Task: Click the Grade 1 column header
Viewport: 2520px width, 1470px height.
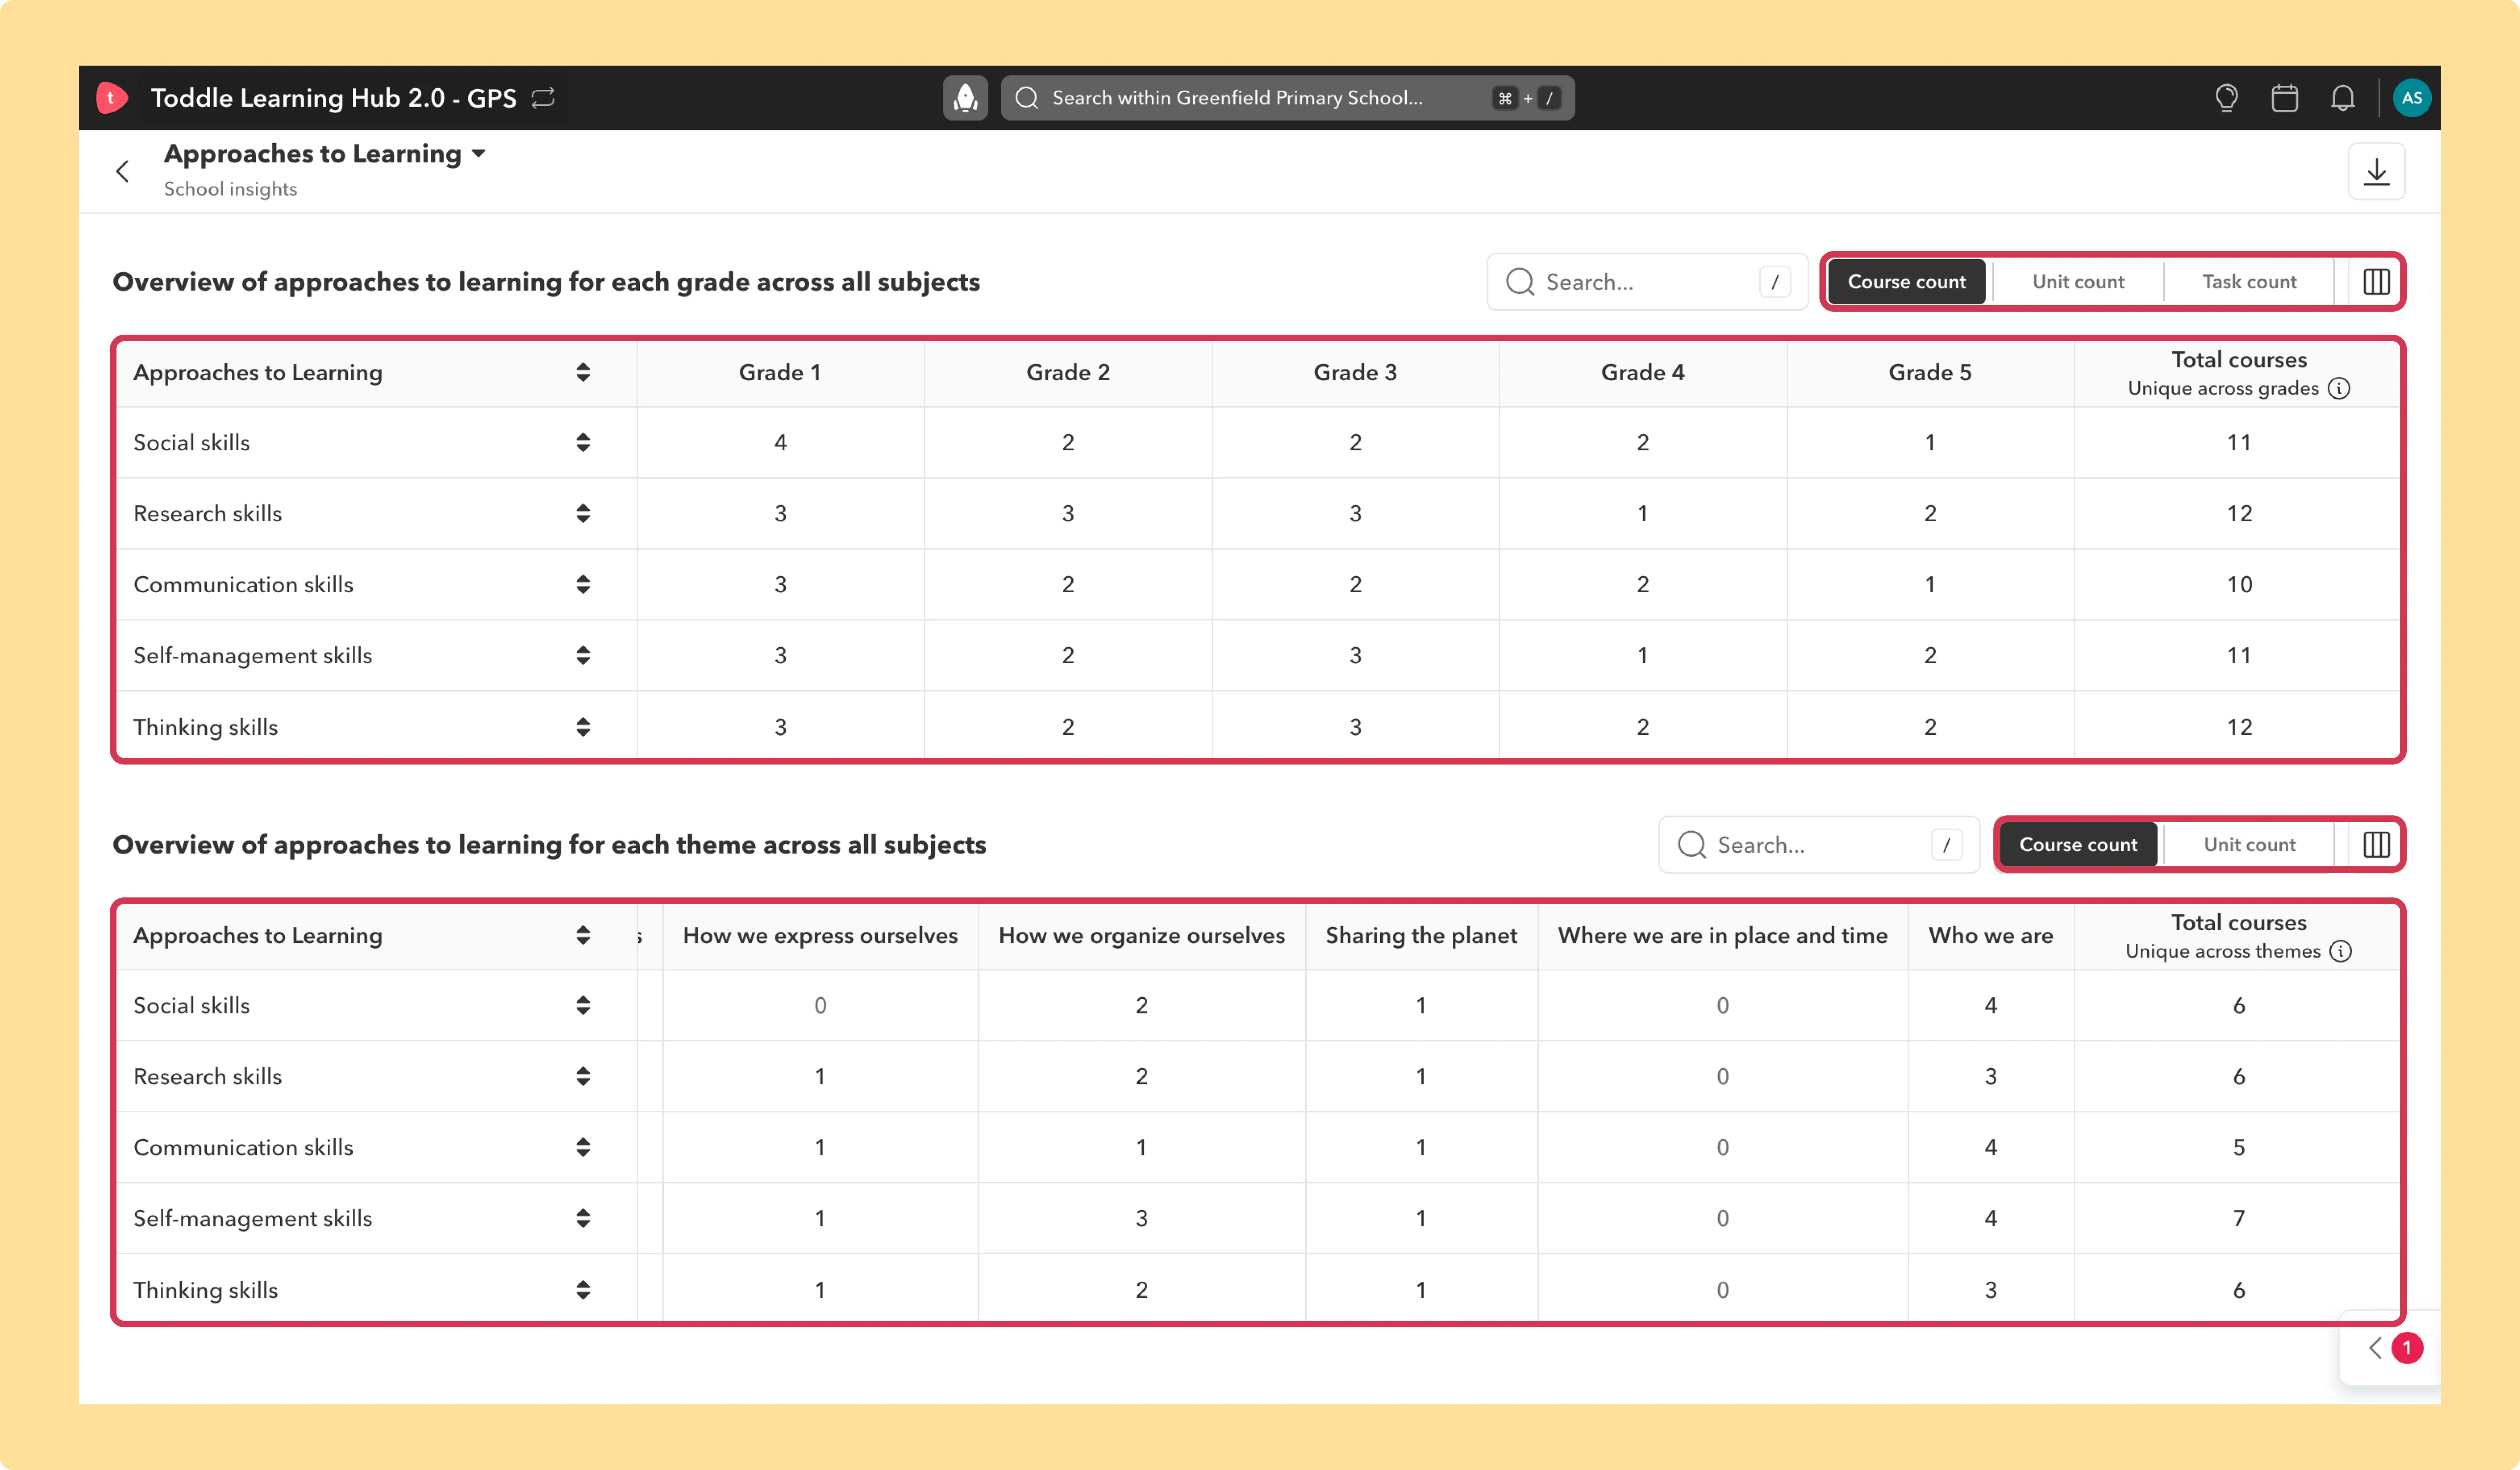Action: 780,372
